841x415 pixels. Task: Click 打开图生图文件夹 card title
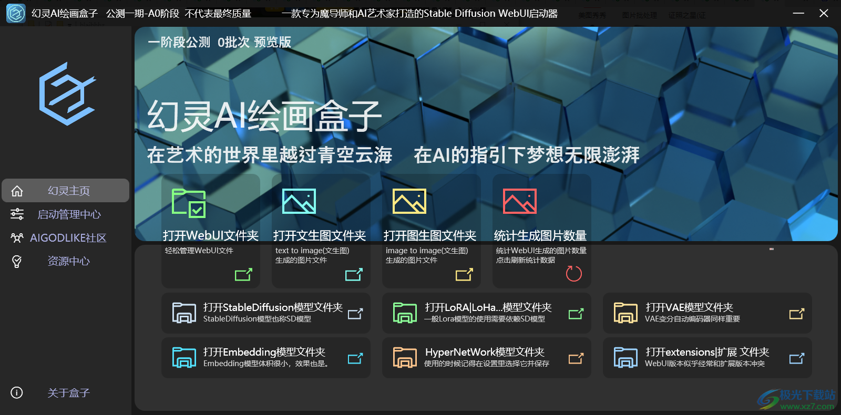click(x=430, y=235)
